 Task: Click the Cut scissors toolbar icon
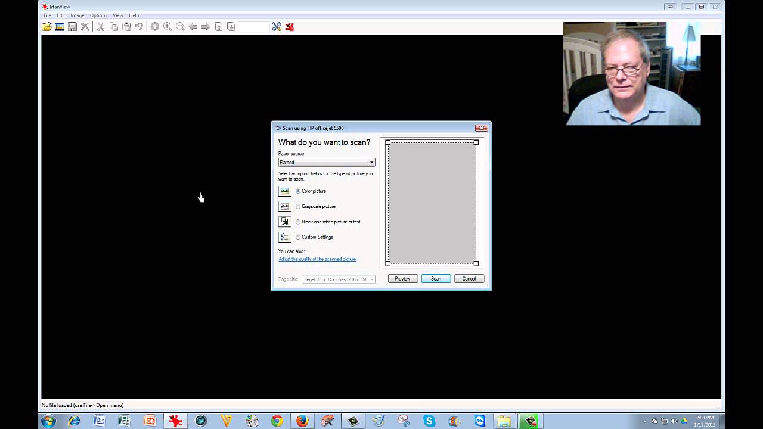(100, 27)
